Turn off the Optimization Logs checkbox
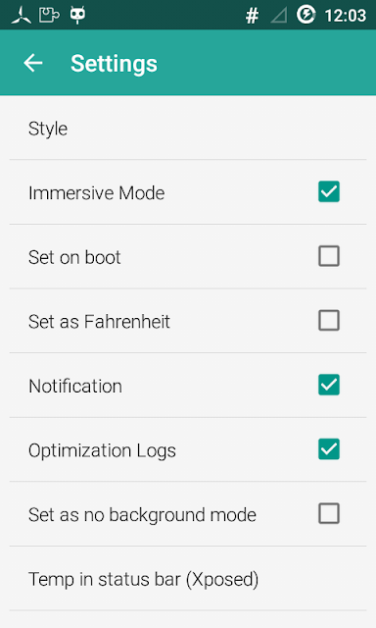Viewport: 376px width, 628px height. (329, 449)
